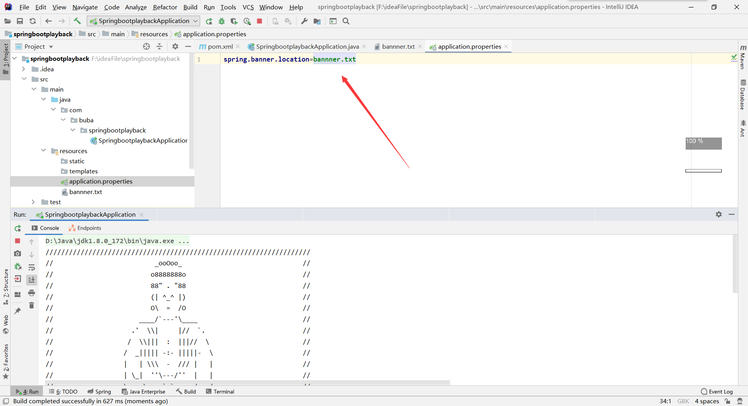Toggle scroll to end in console
The width and height of the screenshot is (748, 406).
(32, 280)
